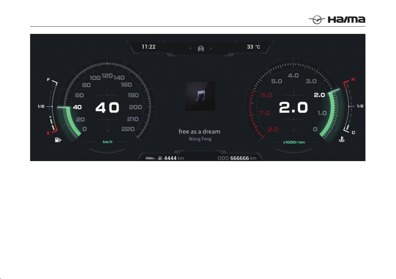This screenshot has height=279, width=396.
Task: Click the red 6.0 mark on the tachometer
Action: tap(266, 95)
